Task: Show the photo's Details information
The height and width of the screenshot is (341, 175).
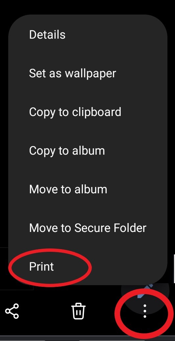Action: (x=47, y=35)
